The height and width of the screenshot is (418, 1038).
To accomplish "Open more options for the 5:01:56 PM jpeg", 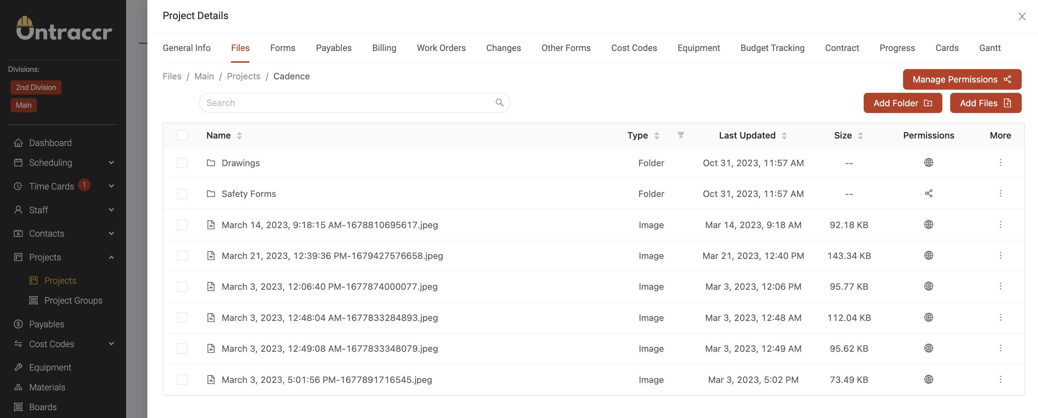I will [1000, 379].
